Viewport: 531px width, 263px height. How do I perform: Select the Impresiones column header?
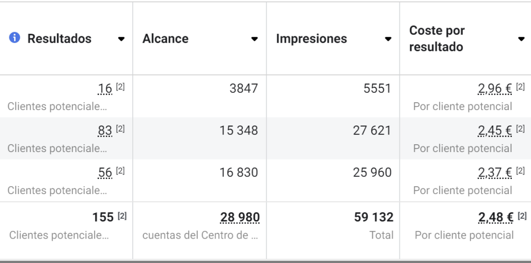pyautogui.click(x=312, y=38)
